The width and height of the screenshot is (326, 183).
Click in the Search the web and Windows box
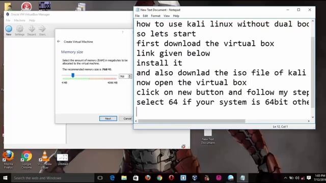point(52,178)
